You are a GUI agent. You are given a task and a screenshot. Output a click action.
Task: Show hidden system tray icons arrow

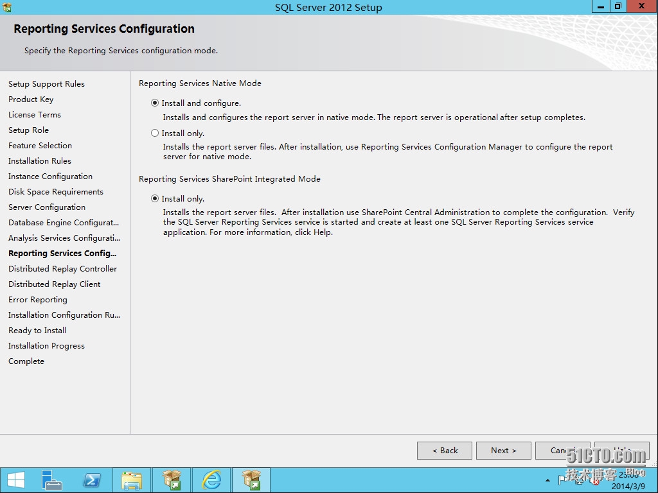point(547,480)
